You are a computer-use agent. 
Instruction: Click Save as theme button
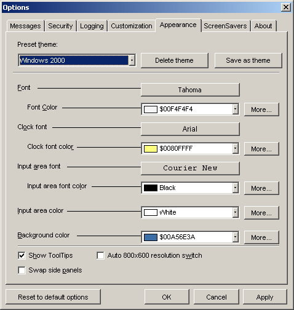[x=248, y=60]
